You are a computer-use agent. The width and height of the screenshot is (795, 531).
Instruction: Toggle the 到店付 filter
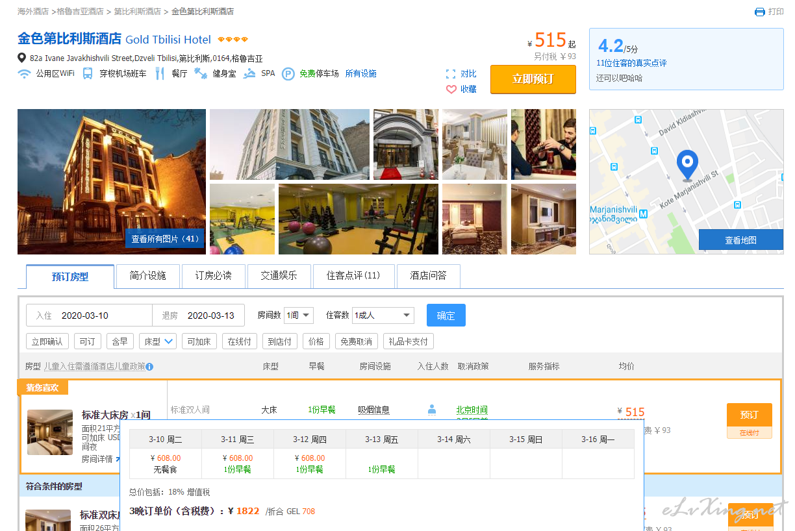coord(279,341)
